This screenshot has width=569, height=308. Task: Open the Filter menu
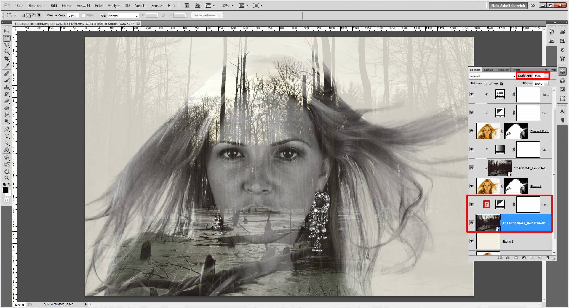click(99, 5)
